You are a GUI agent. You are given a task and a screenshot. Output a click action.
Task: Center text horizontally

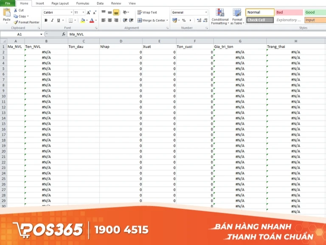point(110,20)
